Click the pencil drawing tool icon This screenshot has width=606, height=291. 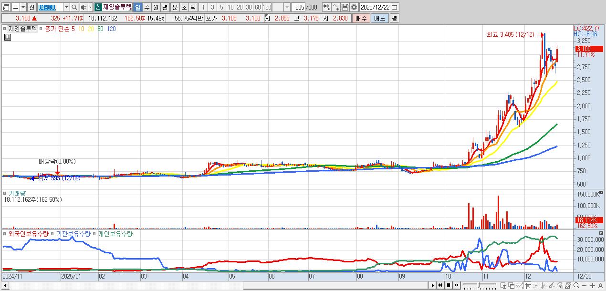tap(552, 285)
